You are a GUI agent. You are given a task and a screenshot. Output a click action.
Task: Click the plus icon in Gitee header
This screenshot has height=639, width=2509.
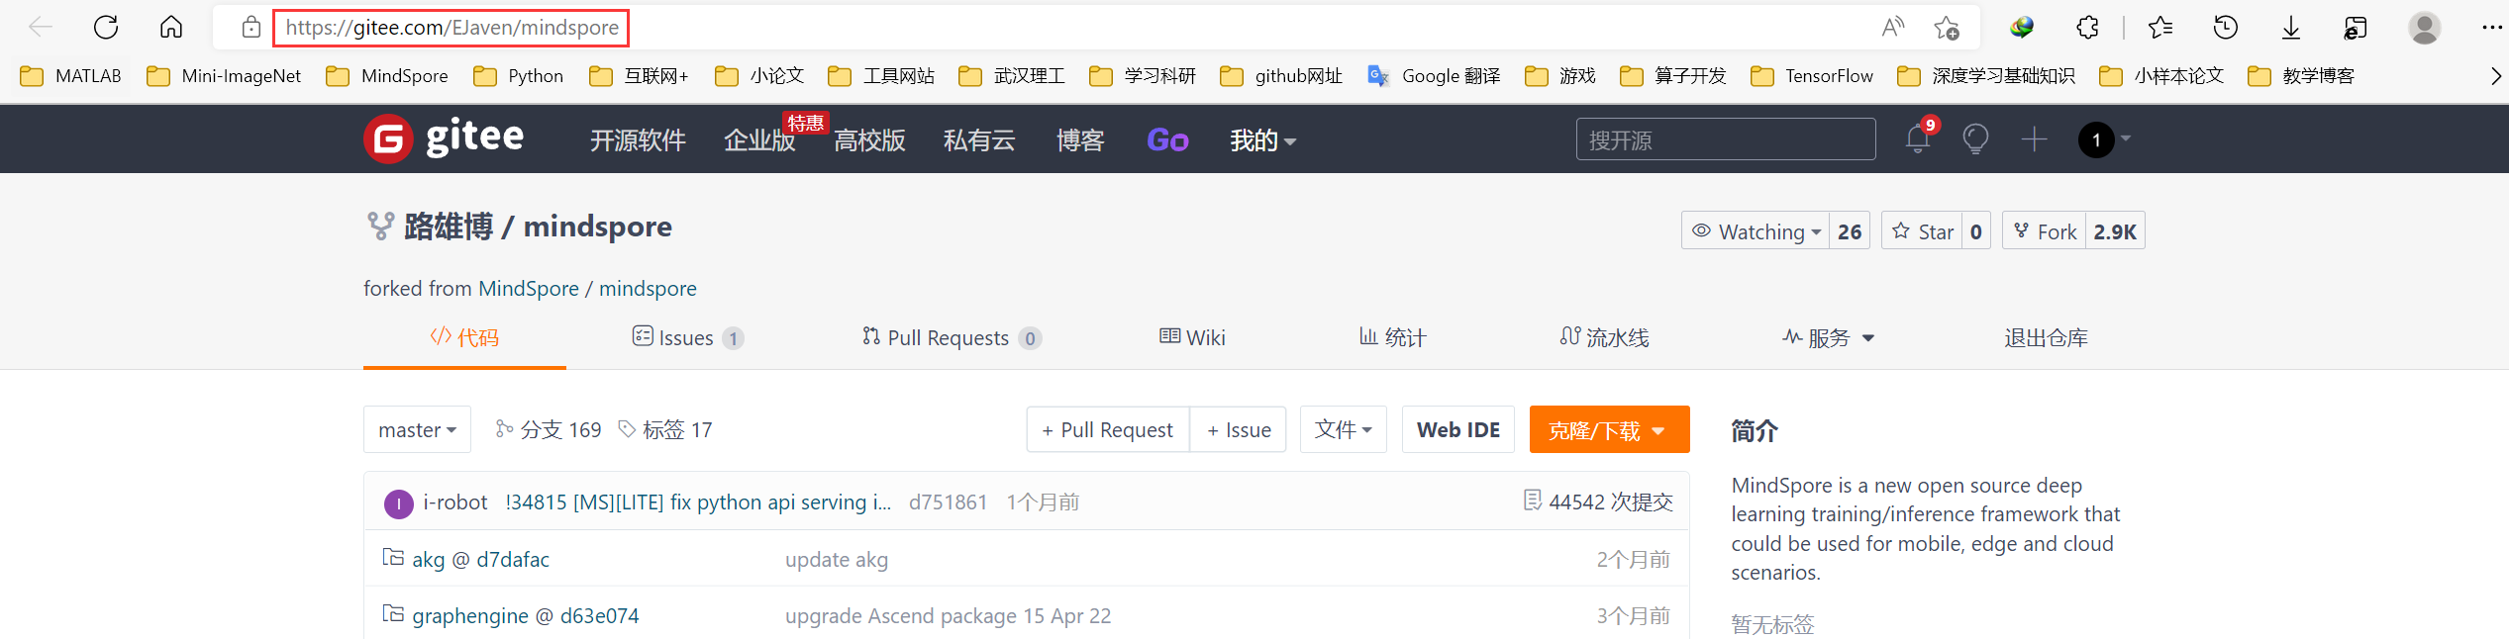point(2034,139)
